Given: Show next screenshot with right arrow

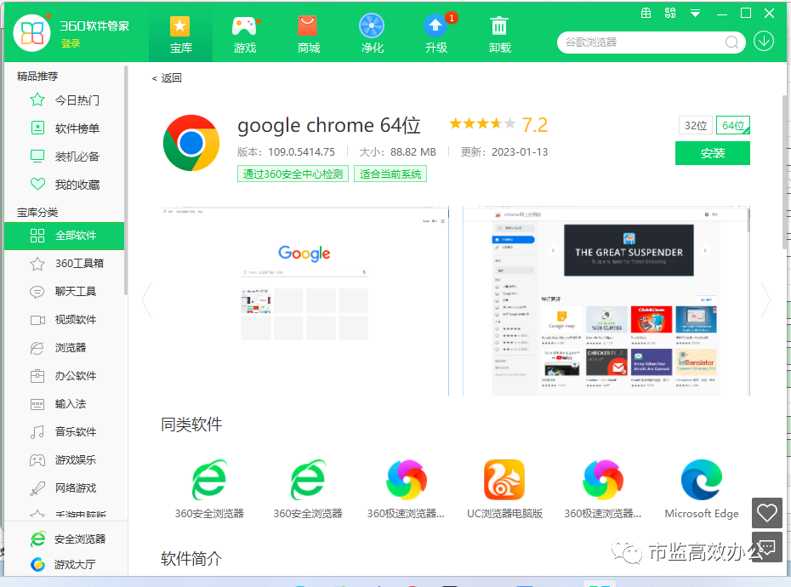Looking at the screenshot, I should click(x=765, y=301).
